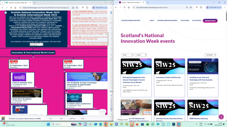Viewport: 227px width, 127px height.
Task: Bookmark the MindManager page with star icon
Action: click(x=77, y=8)
